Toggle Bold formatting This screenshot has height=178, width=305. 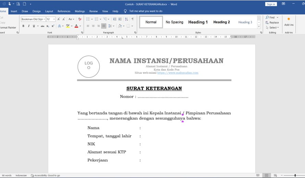(x=23, y=26)
